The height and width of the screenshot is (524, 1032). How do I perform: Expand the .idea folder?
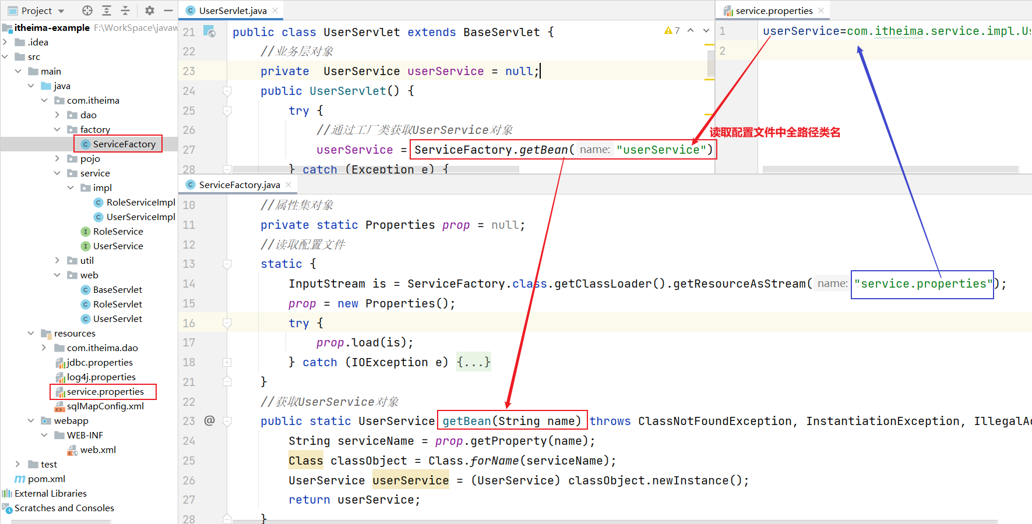[5, 42]
